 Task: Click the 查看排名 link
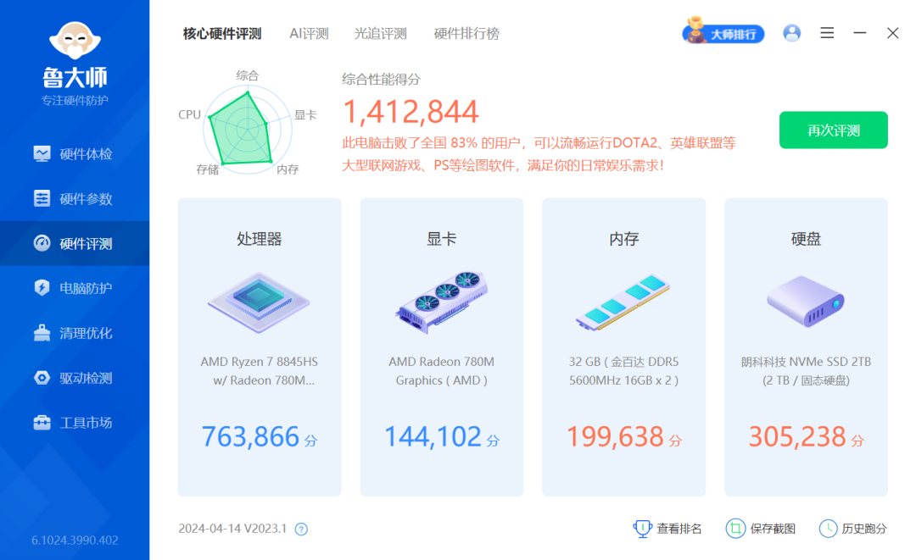click(x=667, y=529)
